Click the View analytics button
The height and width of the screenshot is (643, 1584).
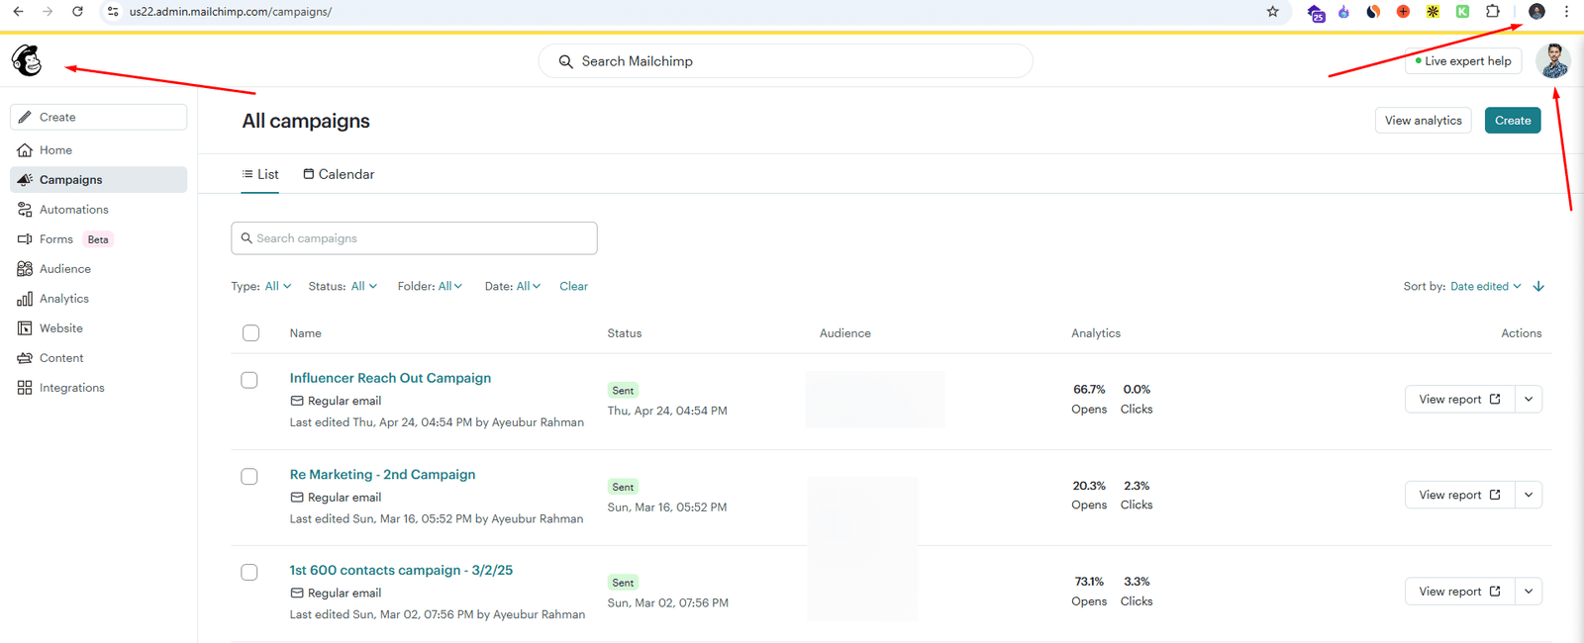(x=1423, y=121)
